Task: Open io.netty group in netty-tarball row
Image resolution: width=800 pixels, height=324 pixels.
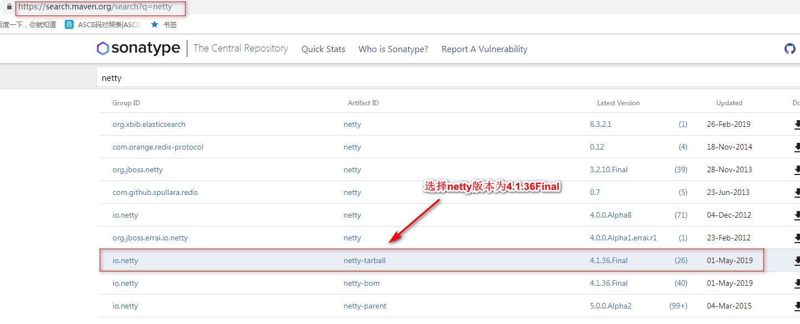Action: pos(125,260)
